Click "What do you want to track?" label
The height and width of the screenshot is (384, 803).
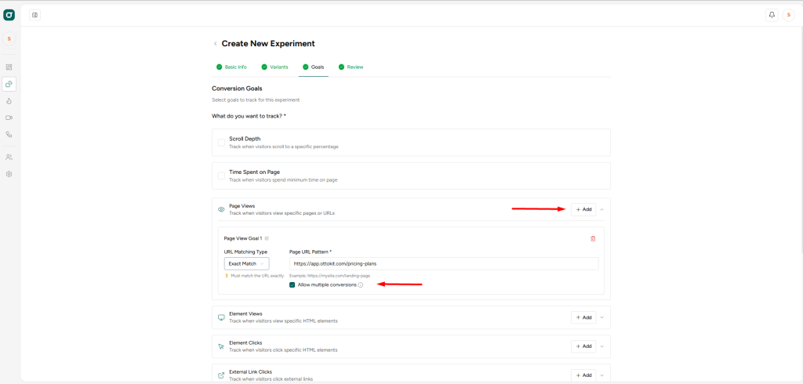[x=249, y=116]
